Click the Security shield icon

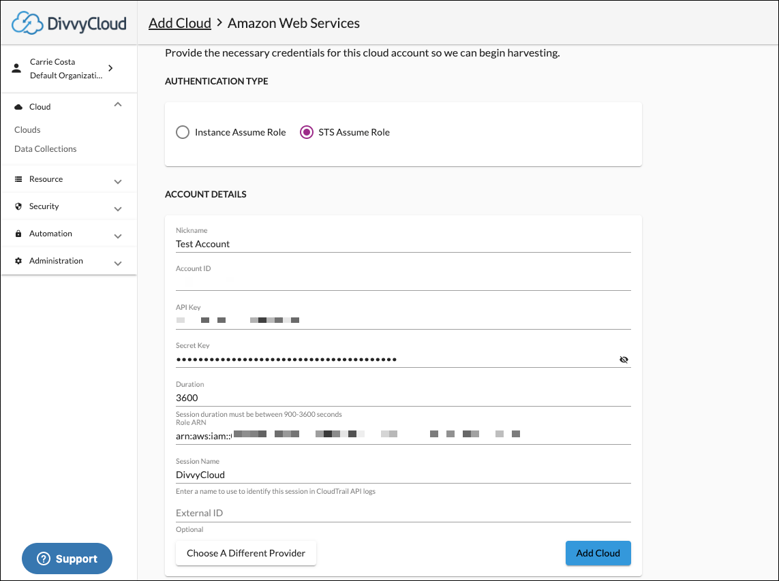(x=18, y=206)
